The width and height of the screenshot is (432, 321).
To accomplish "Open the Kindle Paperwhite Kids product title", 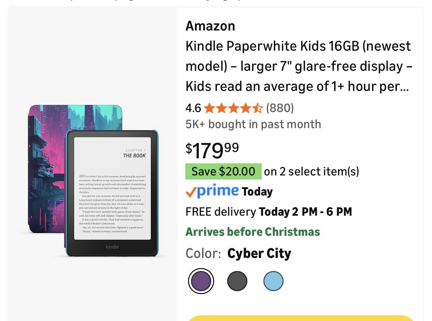I will tap(298, 66).
